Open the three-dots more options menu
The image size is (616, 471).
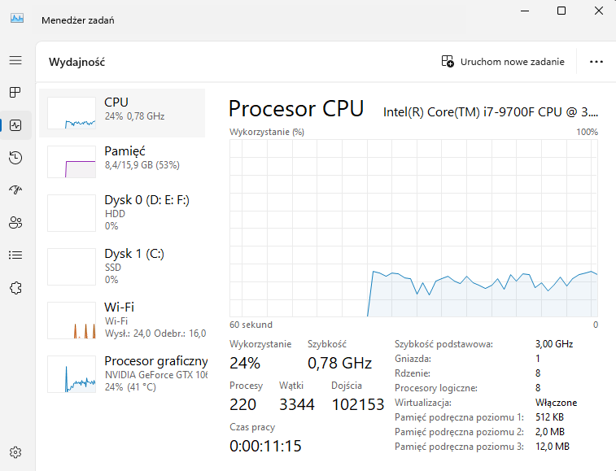click(x=596, y=61)
